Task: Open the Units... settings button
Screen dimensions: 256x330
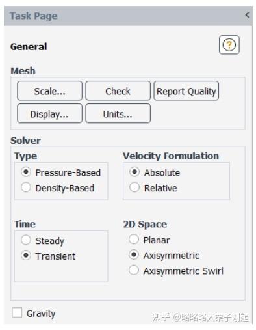Action: click(x=118, y=113)
